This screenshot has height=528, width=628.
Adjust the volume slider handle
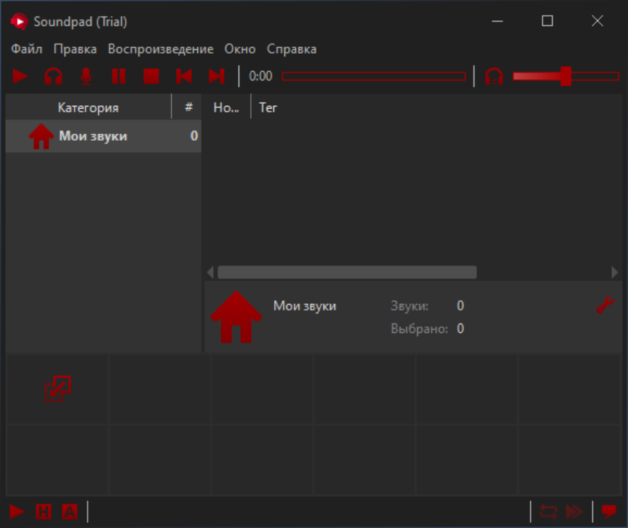566,76
